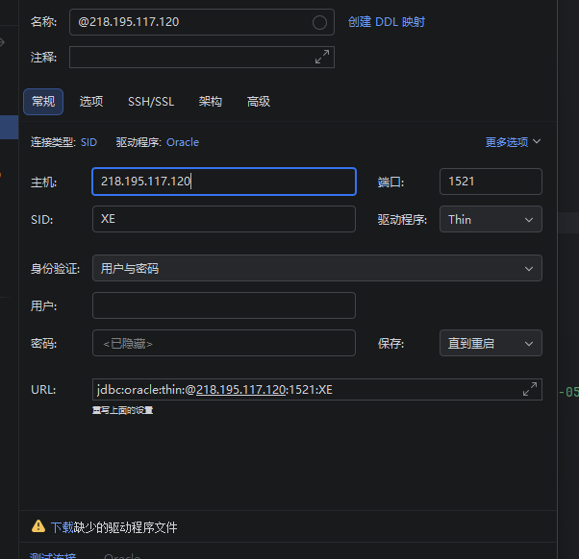
Task: Click the yellow warning triangle icon
Action: click(38, 526)
